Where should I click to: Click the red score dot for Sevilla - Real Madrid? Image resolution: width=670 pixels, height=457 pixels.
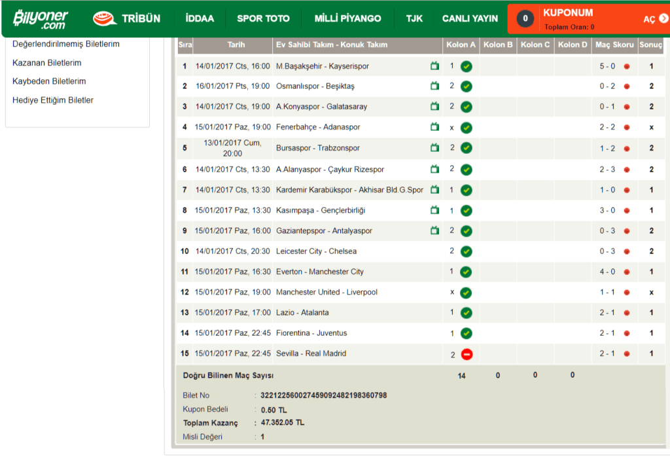coord(627,354)
